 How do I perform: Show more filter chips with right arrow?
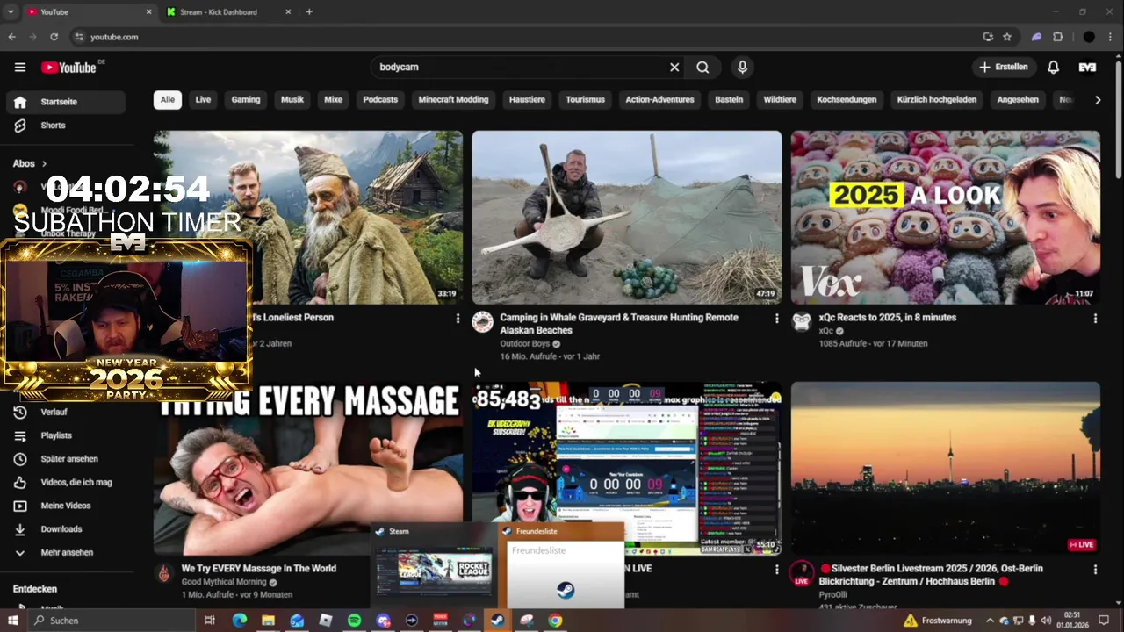tap(1098, 100)
